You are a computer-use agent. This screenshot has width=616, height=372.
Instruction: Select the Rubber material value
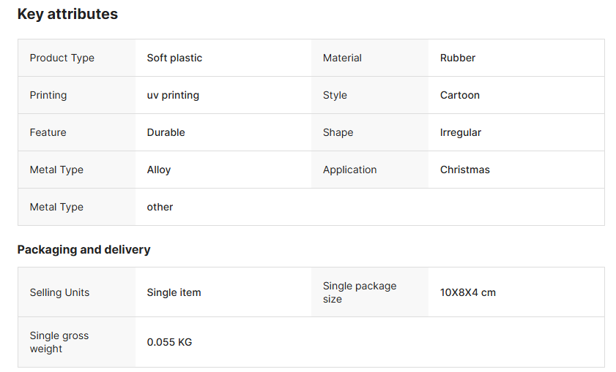pyautogui.click(x=458, y=58)
